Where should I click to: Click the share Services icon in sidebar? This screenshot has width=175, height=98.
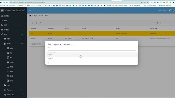(x=2, y=35)
